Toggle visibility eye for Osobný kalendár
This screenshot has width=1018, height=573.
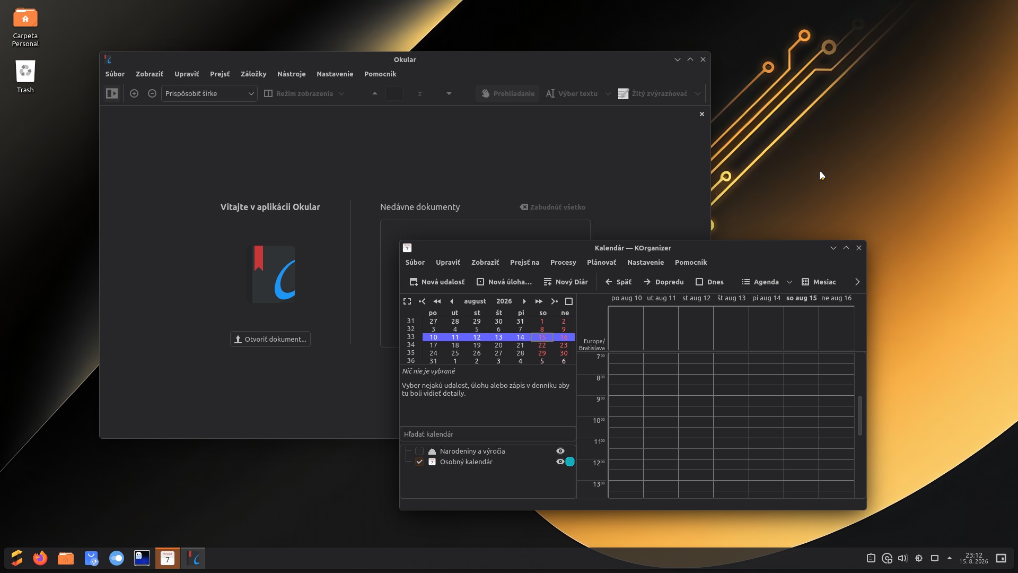(560, 462)
